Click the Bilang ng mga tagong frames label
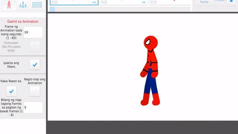Image resolution: width=238 pixels, height=134 pixels. tap(11, 108)
